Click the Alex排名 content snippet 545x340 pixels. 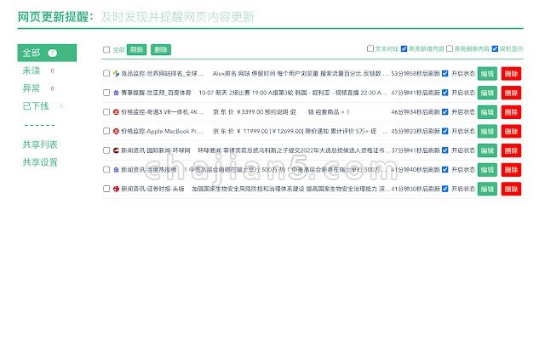[301, 74]
